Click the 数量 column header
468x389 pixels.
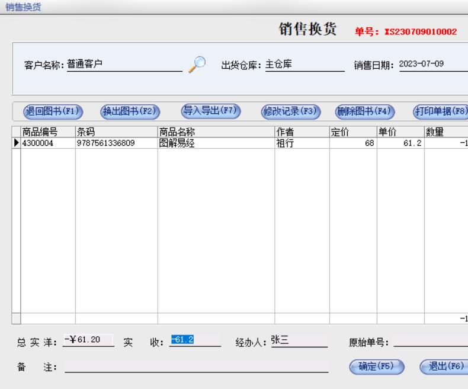point(446,132)
